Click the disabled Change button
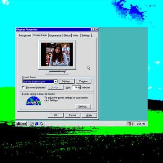This screenshot has height=163, width=163. tap(55, 87)
